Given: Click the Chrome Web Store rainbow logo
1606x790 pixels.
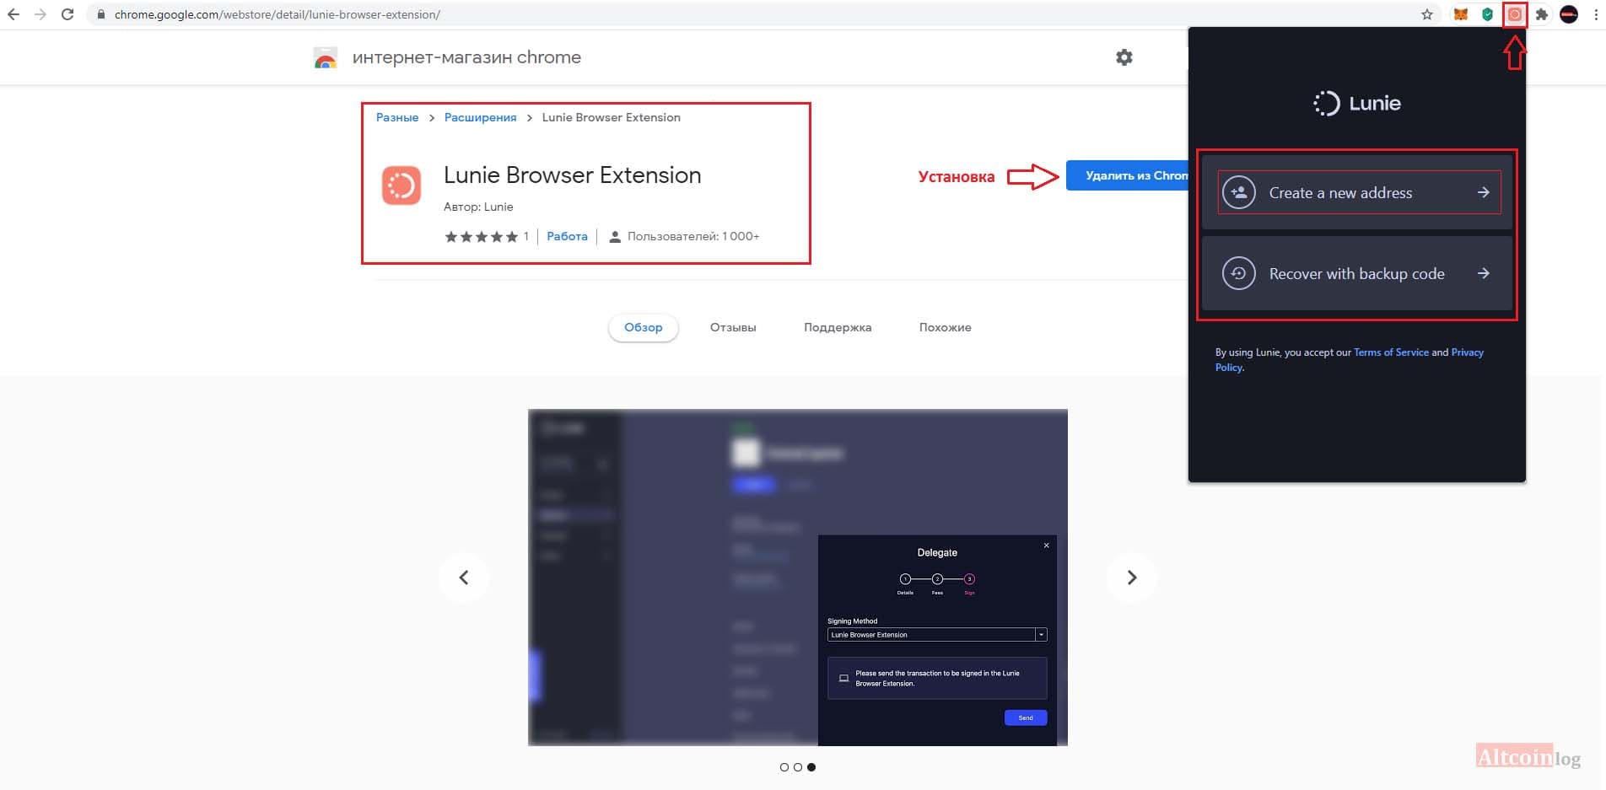Looking at the screenshot, I should coord(326,58).
